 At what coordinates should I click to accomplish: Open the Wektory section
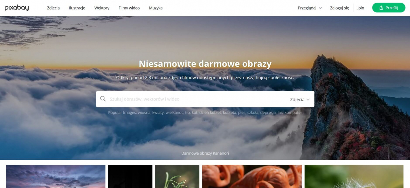pos(102,8)
